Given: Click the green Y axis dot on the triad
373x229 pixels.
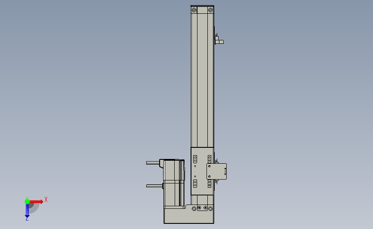Looking at the screenshot, I should pyautogui.click(x=27, y=202).
